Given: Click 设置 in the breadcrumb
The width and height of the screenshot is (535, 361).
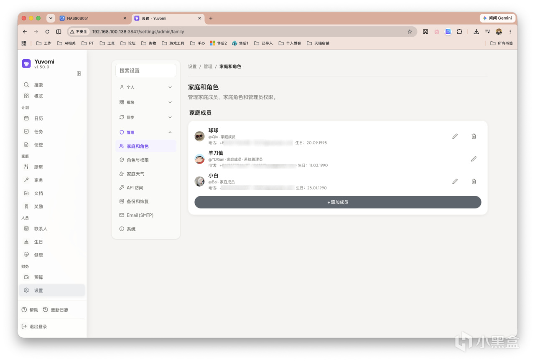Looking at the screenshot, I should coord(192,66).
